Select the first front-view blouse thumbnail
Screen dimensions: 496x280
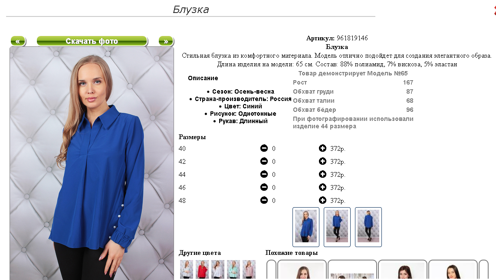[x=306, y=227]
